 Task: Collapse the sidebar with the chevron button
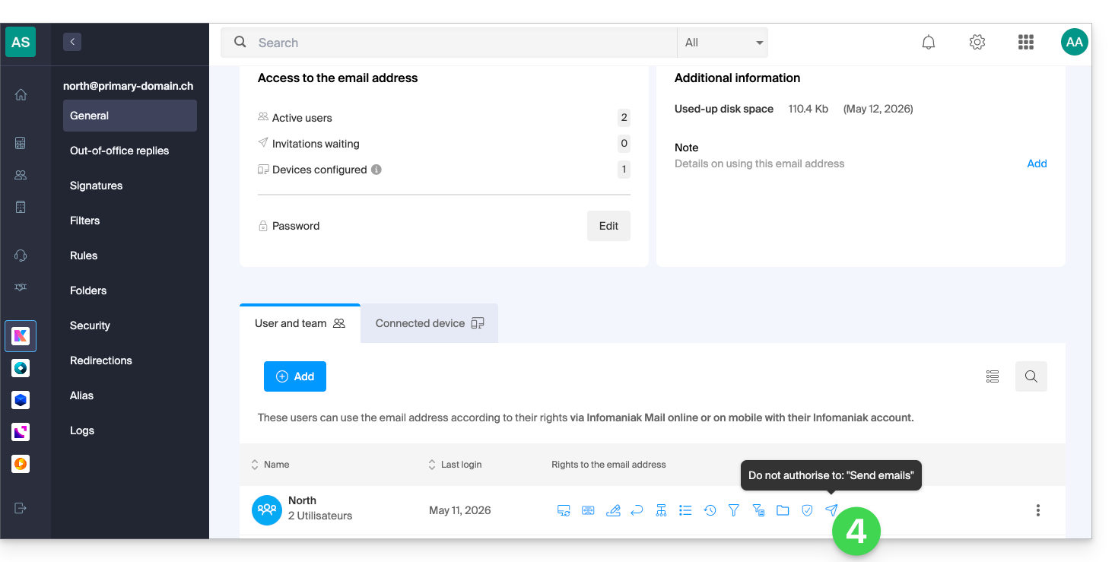coord(72,42)
